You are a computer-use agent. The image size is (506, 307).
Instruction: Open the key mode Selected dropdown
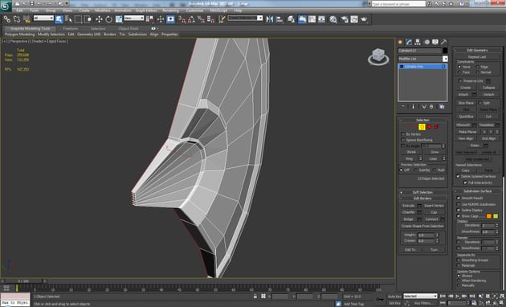pyautogui.click(x=420, y=296)
